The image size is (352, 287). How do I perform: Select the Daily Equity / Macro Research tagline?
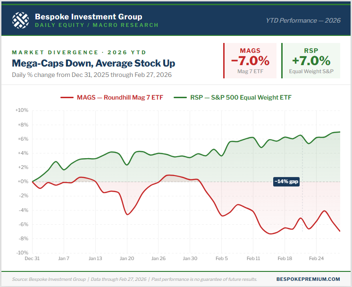pos(97,25)
